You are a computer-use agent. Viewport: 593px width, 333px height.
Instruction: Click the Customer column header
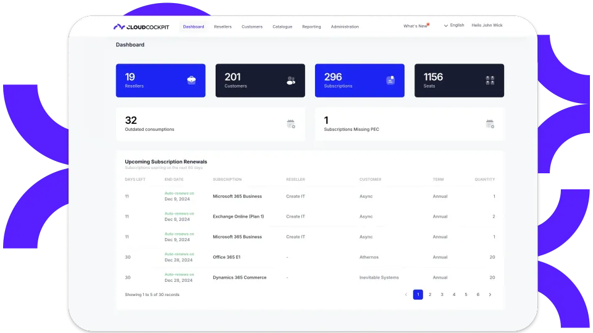click(x=370, y=179)
